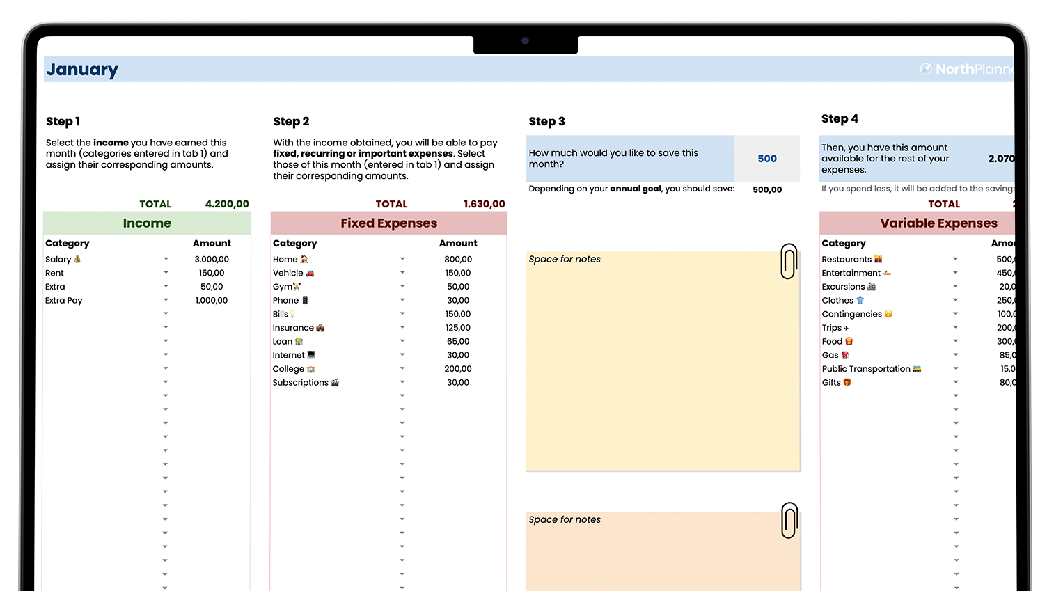Select the Home amount 800,00
This screenshot has width=1047, height=591.
pyautogui.click(x=458, y=259)
